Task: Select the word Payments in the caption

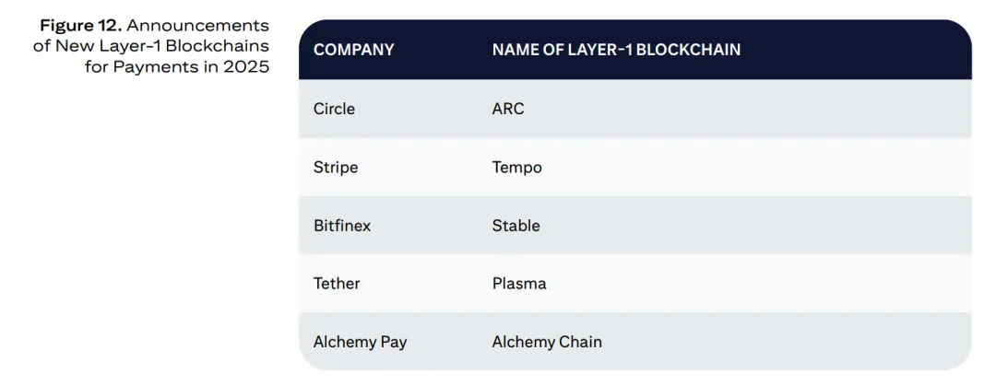Action: coord(152,67)
